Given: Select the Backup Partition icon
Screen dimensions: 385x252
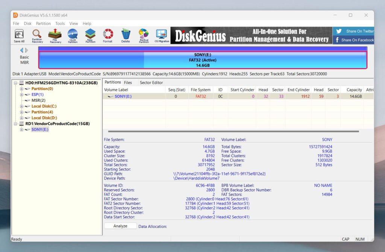Looking at the screenshot, I should pyautogui.click(x=143, y=35).
